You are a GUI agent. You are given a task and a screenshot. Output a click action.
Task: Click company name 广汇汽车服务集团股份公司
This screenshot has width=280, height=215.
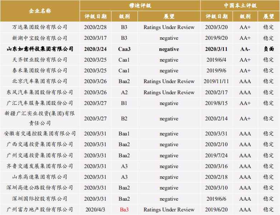point(40,103)
